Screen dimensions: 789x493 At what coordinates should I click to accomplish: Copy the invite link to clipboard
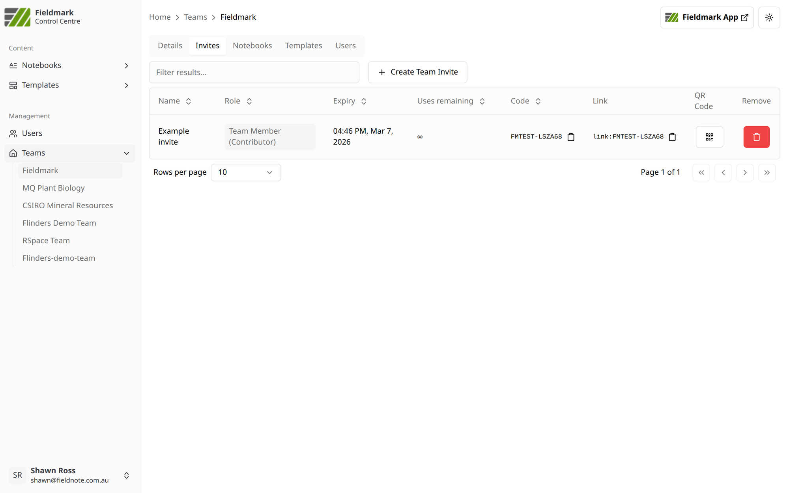[x=672, y=137]
